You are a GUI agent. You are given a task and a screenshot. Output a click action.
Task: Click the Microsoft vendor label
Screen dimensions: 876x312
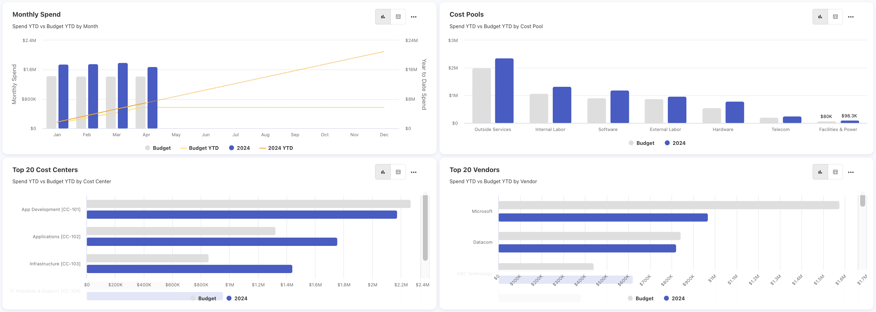coord(482,211)
